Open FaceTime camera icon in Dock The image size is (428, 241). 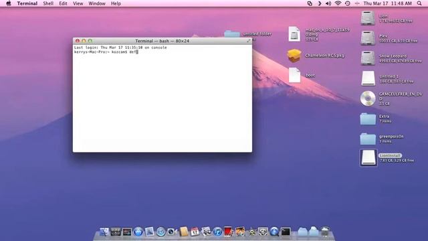click(x=172, y=232)
